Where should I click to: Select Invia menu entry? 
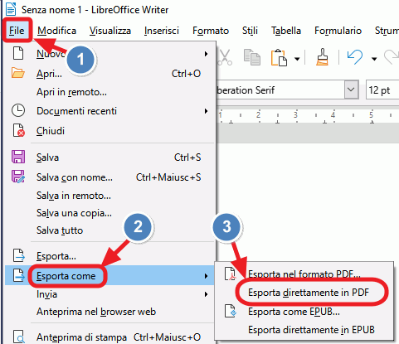(x=46, y=294)
